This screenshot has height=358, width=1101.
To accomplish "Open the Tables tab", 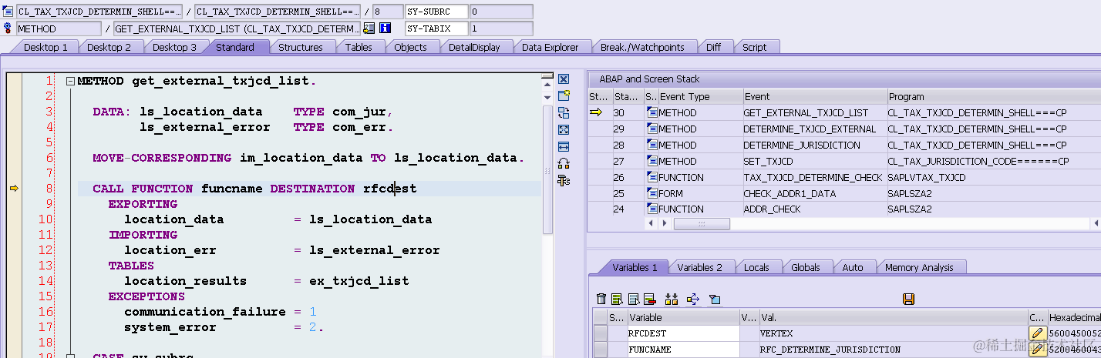I will (359, 47).
